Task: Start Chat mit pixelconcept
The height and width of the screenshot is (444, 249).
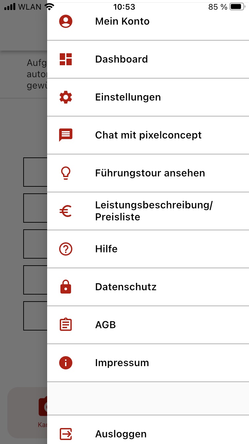Action: tap(148, 135)
